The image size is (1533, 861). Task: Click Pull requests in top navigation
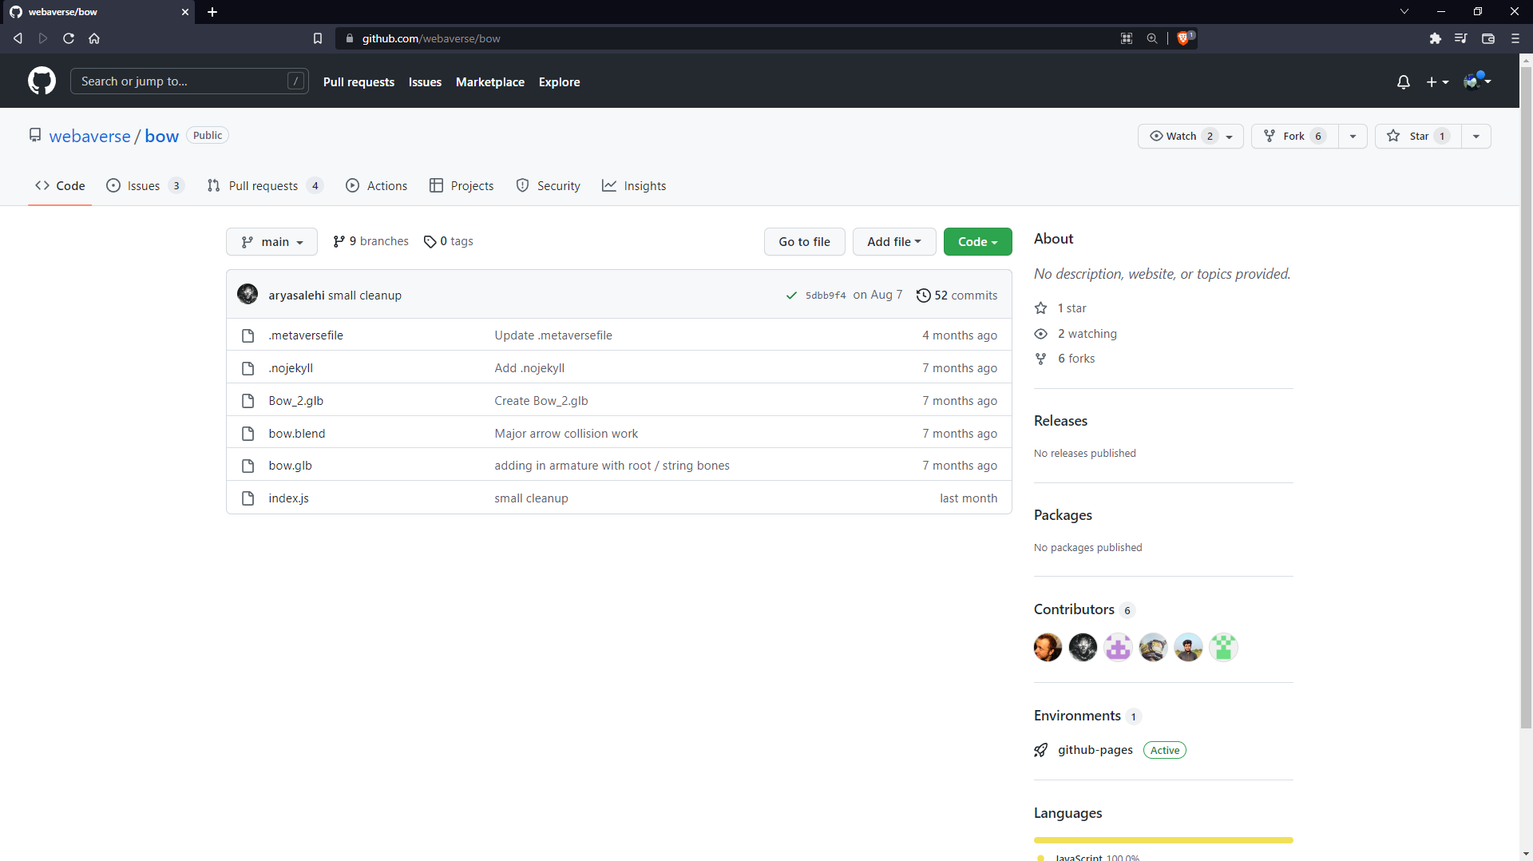pyautogui.click(x=358, y=82)
